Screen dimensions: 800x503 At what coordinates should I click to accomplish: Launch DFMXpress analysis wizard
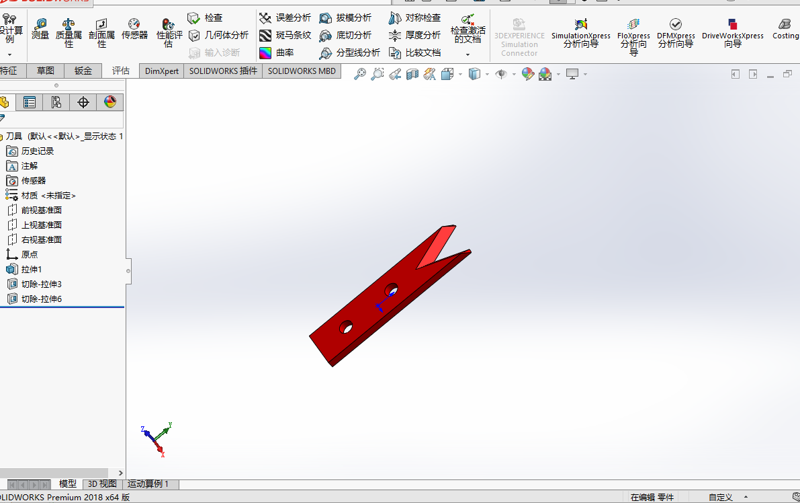pos(676,33)
